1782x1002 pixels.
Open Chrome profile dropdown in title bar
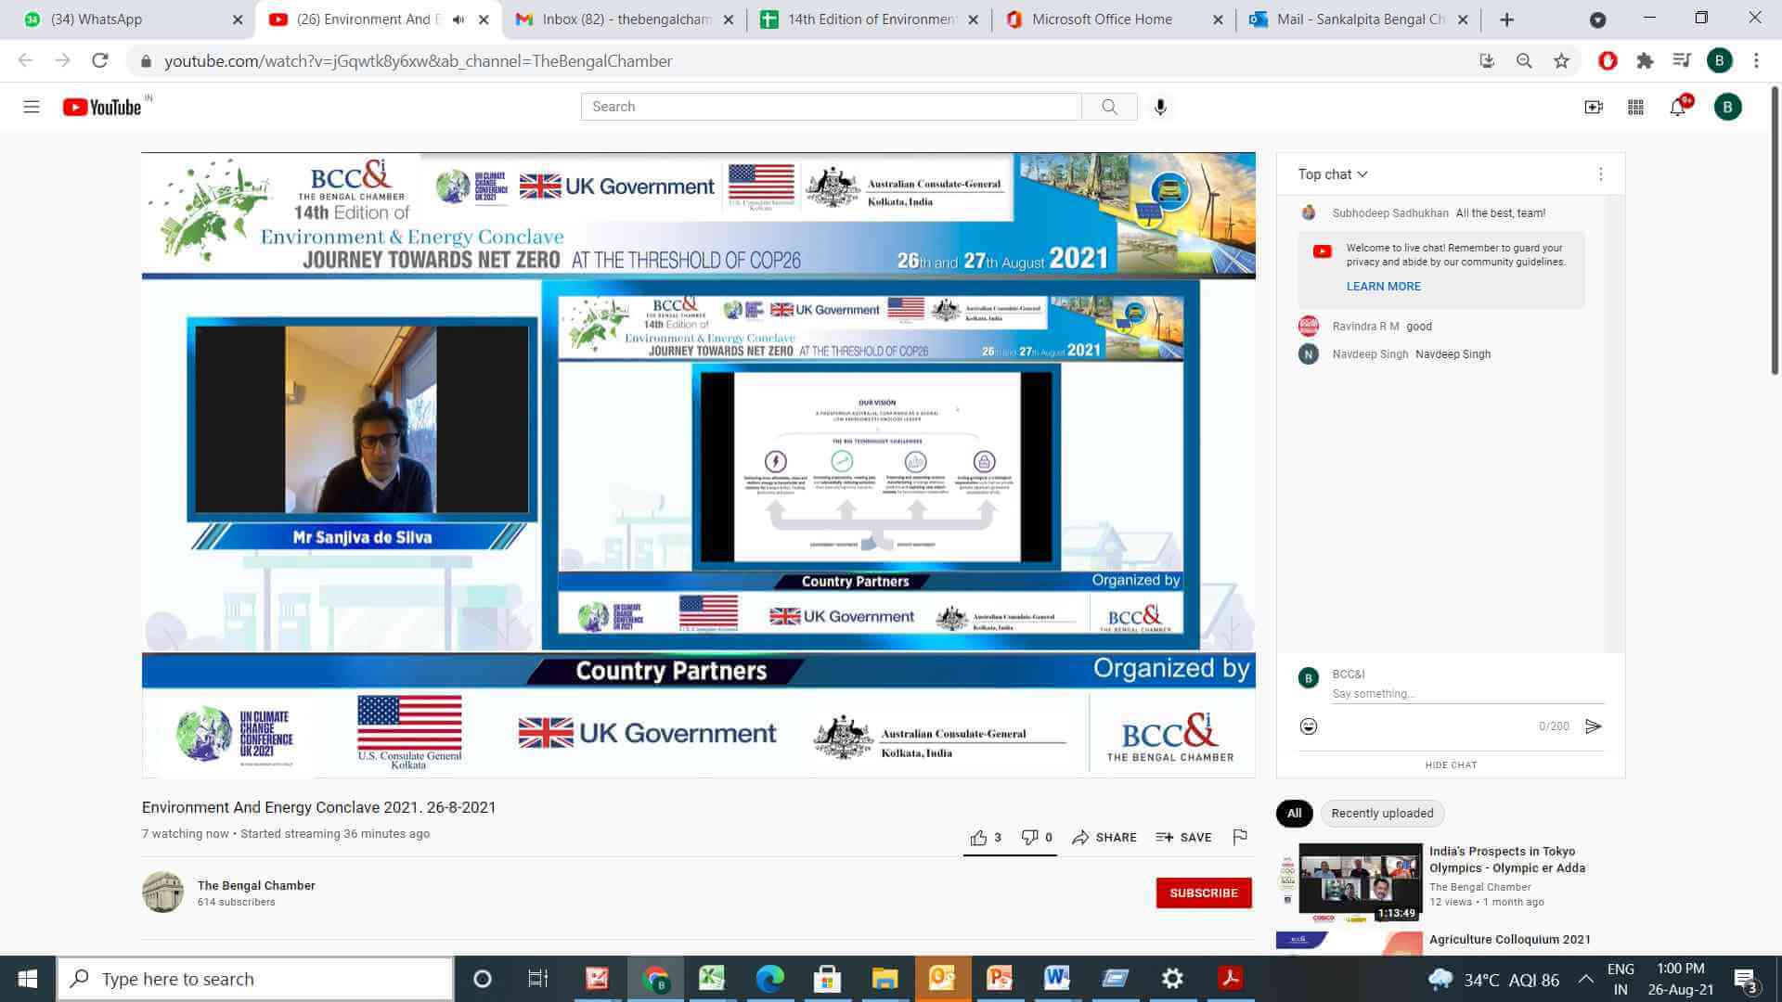pyautogui.click(x=1597, y=19)
